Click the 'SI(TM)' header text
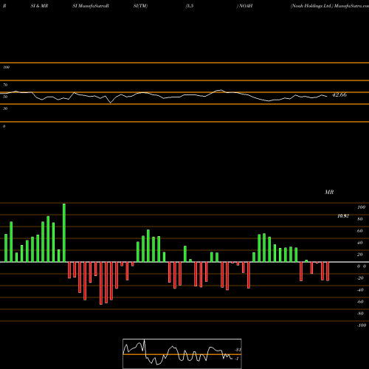 point(140,6)
